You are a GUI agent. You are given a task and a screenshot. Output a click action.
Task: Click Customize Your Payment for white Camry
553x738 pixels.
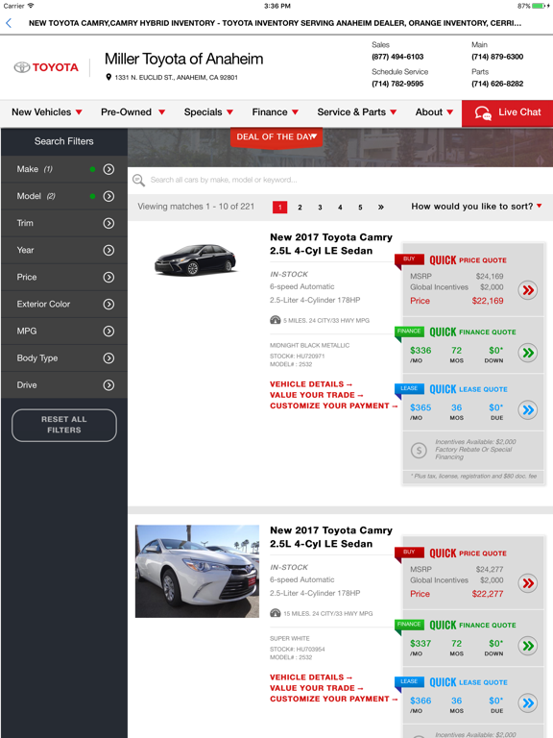pyautogui.click(x=334, y=700)
